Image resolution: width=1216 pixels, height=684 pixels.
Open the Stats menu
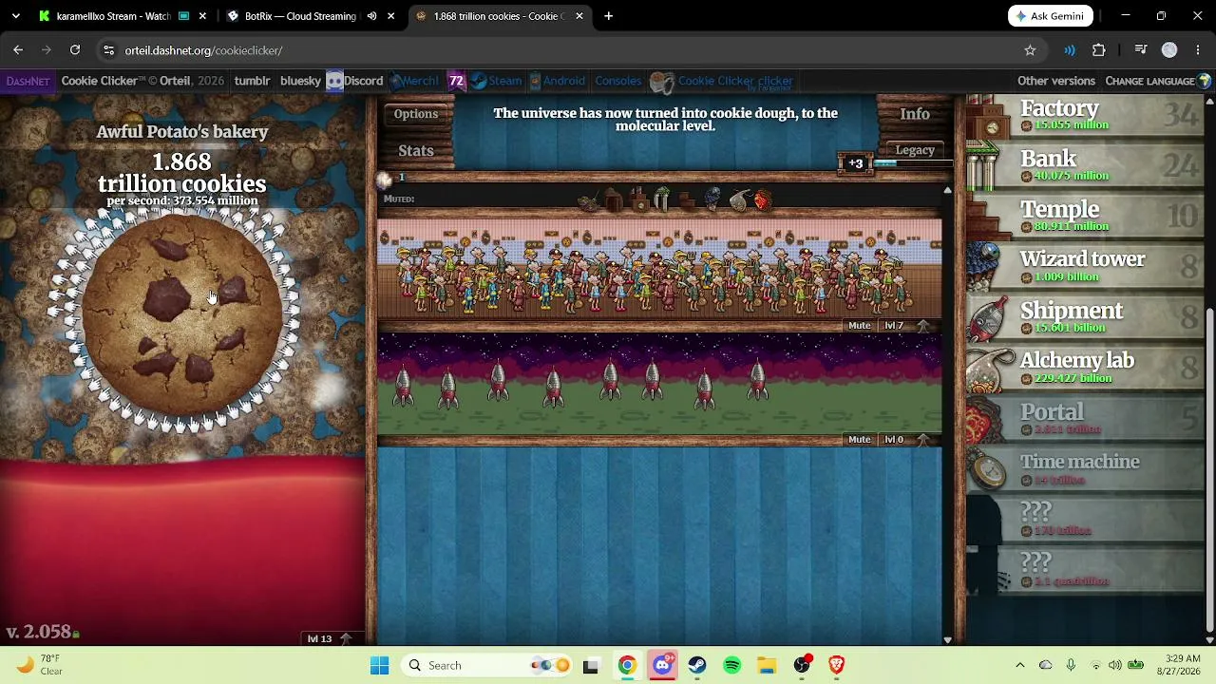coord(416,150)
